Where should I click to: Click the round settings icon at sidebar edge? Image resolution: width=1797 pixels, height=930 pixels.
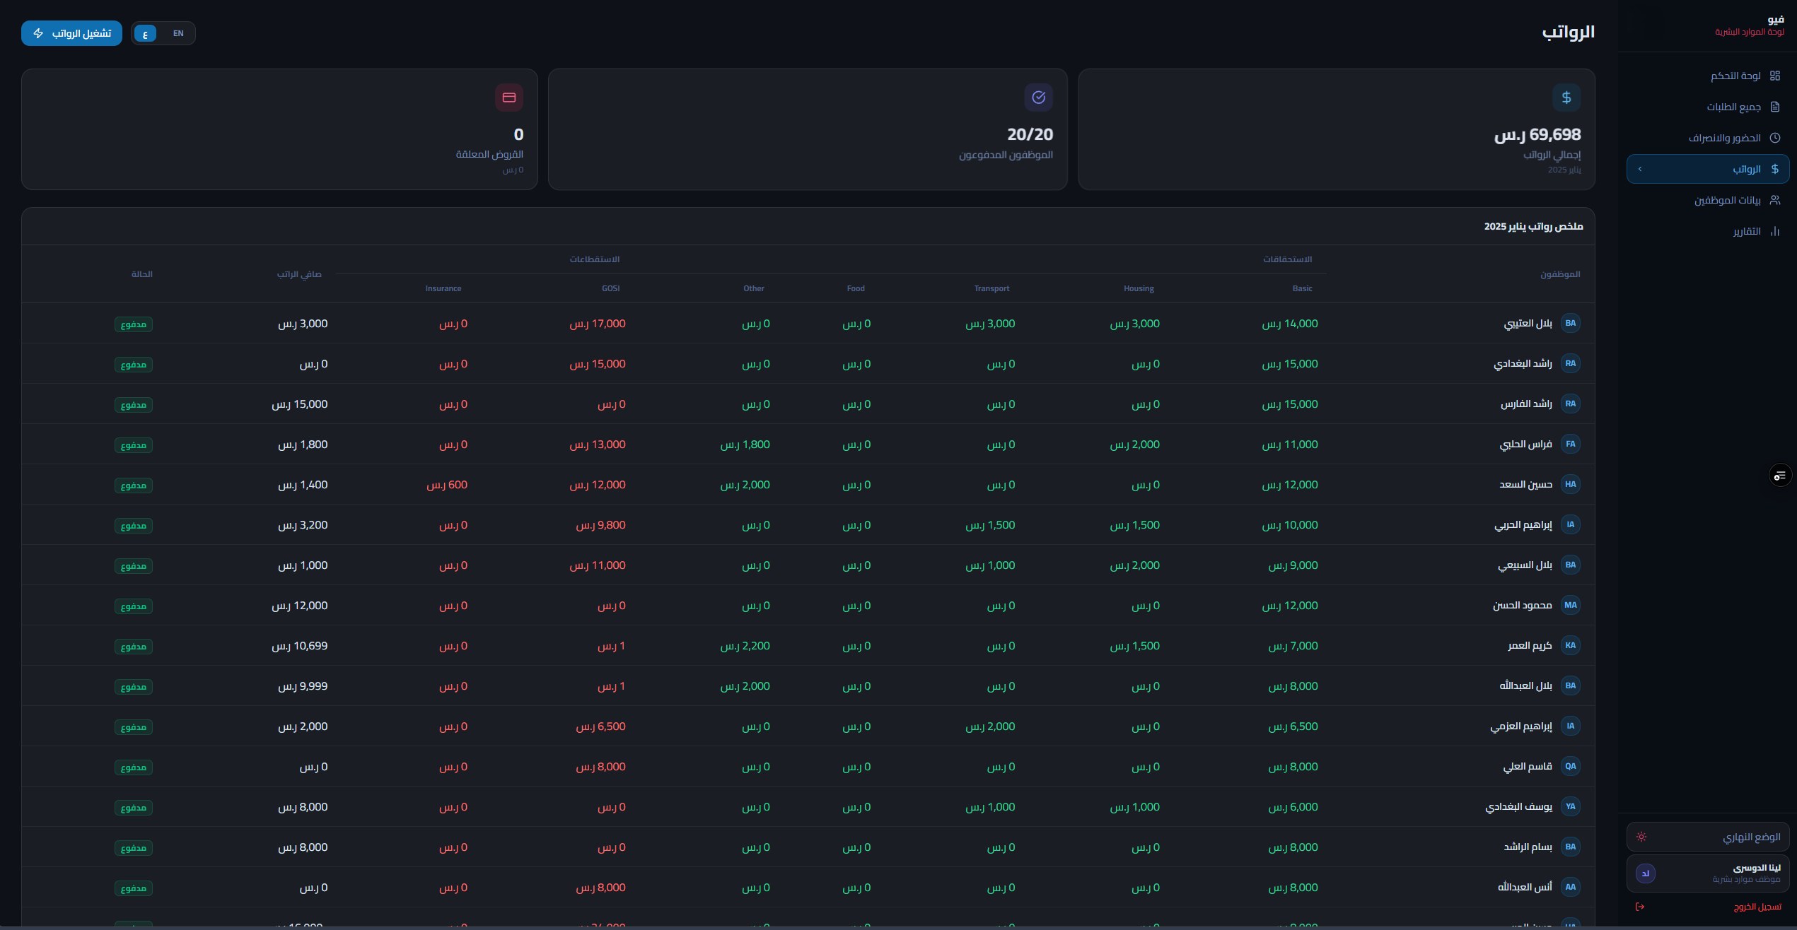pos(1780,476)
